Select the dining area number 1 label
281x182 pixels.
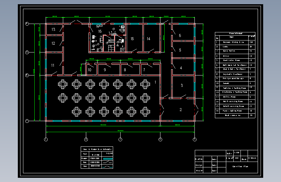pos(155,82)
